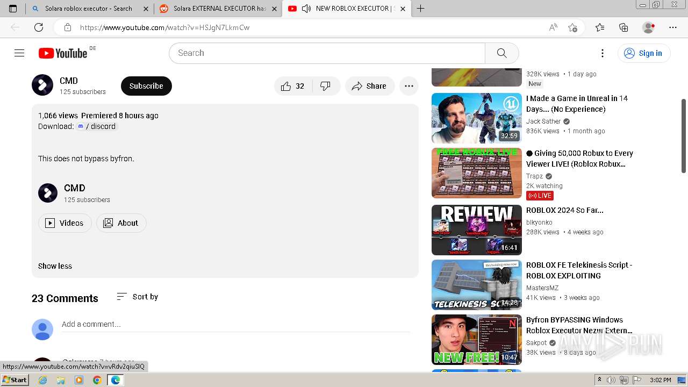This screenshot has height=387, width=688.
Task: Mute the NEW ROBLOX EXECUTOR tab audio
Action: pos(306,9)
